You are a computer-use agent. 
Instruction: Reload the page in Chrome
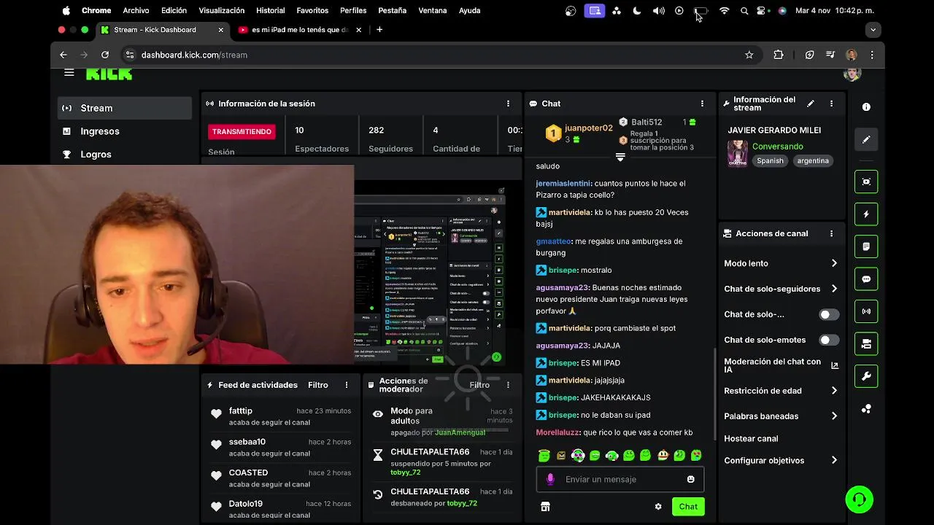(105, 55)
